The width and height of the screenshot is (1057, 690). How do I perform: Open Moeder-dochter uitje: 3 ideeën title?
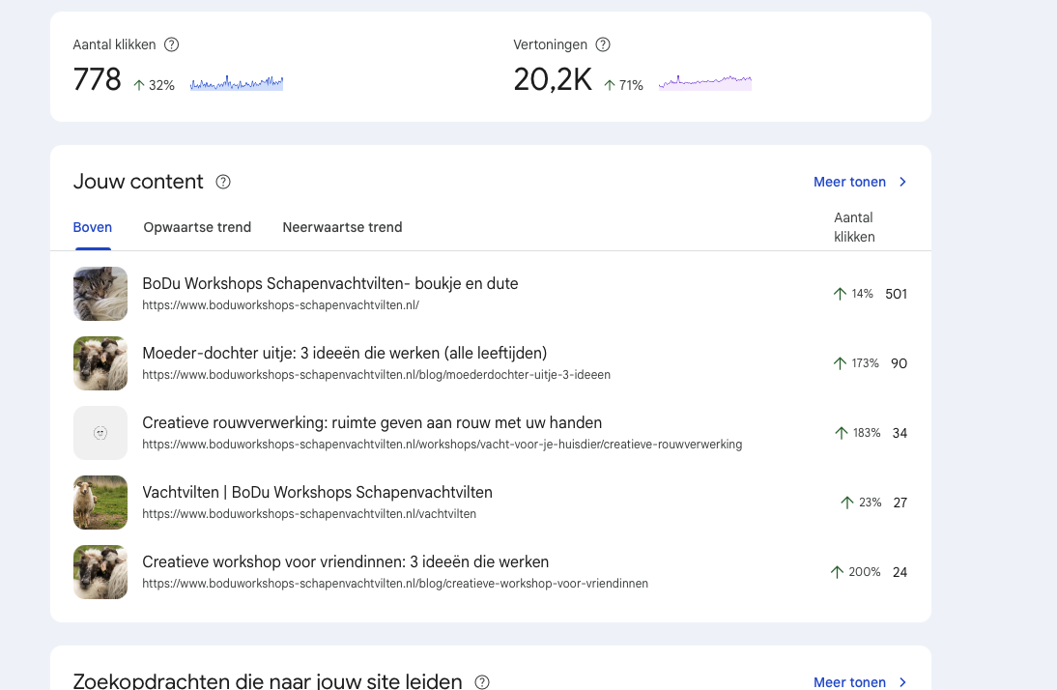pyautogui.click(x=345, y=353)
